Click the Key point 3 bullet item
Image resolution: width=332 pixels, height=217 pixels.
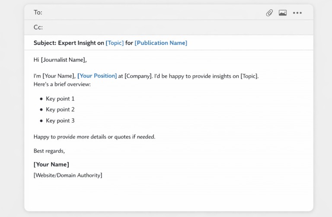(x=60, y=121)
